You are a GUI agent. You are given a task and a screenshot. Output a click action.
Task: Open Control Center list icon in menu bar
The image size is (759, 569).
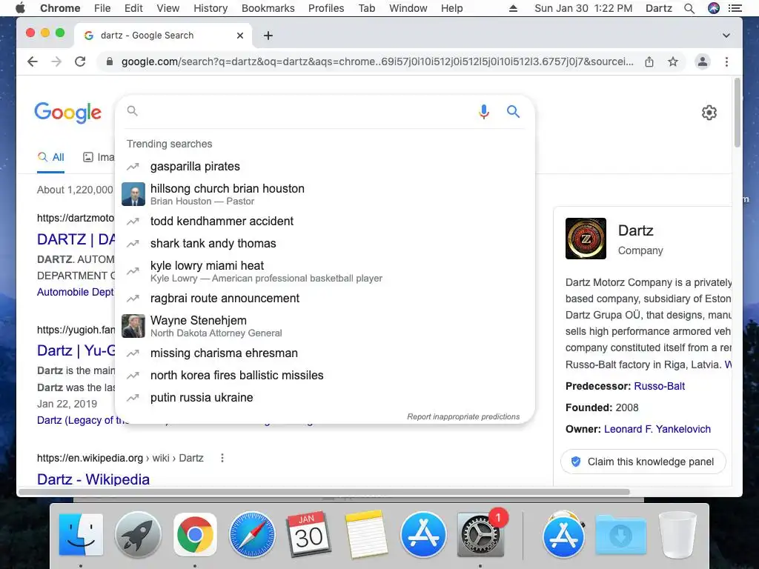(x=735, y=8)
